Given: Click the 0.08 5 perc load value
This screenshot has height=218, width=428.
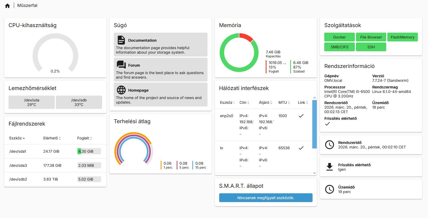Looking at the screenshot, I should [x=183, y=163].
